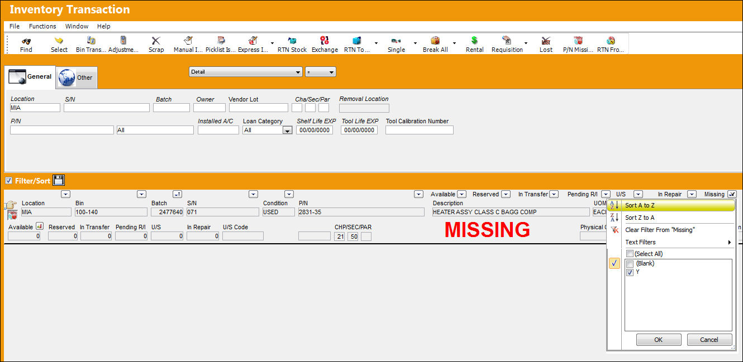Click Cancel in the filter popup
The width and height of the screenshot is (743, 362).
[709, 340]
